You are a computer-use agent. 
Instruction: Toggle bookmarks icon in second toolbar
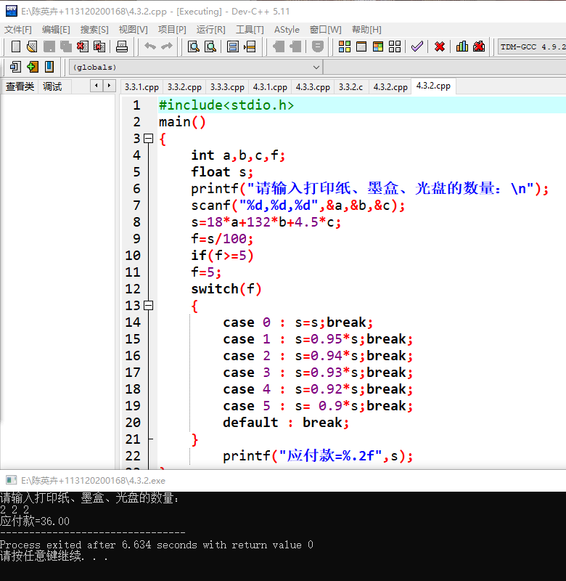pos(49,67)
